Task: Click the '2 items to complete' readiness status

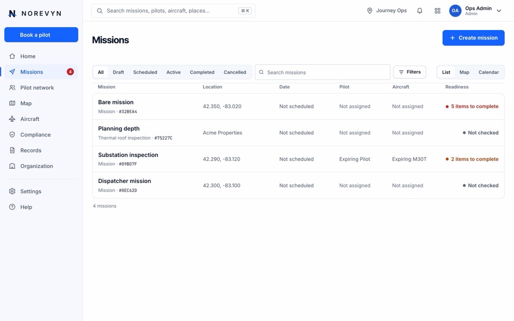Action: (472, 159)
